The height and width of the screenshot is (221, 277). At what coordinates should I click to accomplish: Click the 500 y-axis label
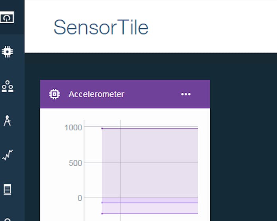tap(76, 163)
